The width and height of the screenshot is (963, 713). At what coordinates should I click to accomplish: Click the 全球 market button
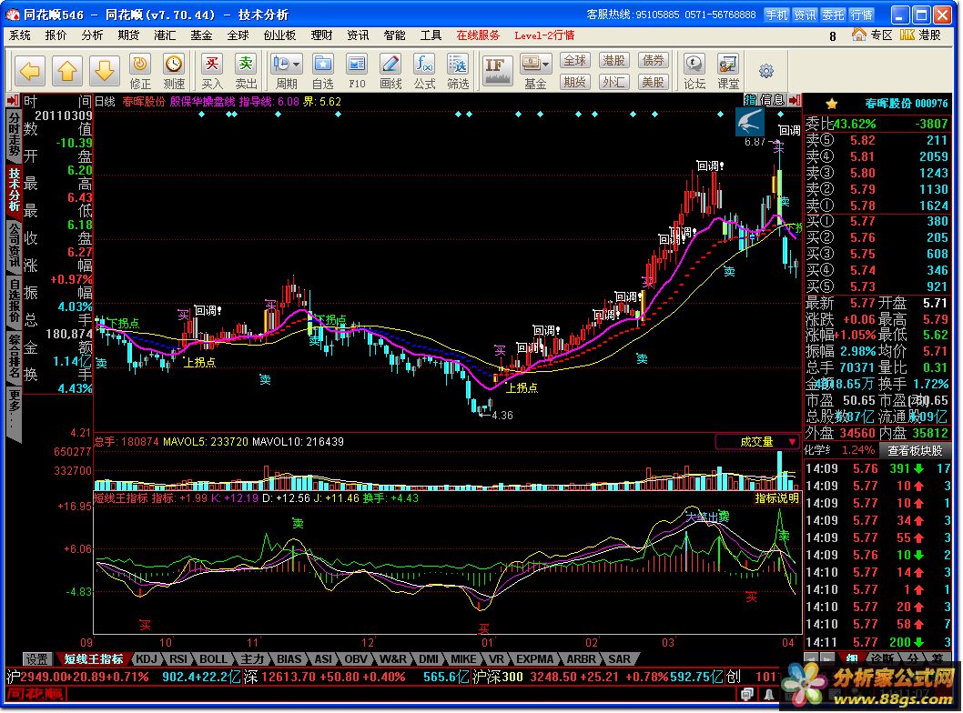[575, 61]
